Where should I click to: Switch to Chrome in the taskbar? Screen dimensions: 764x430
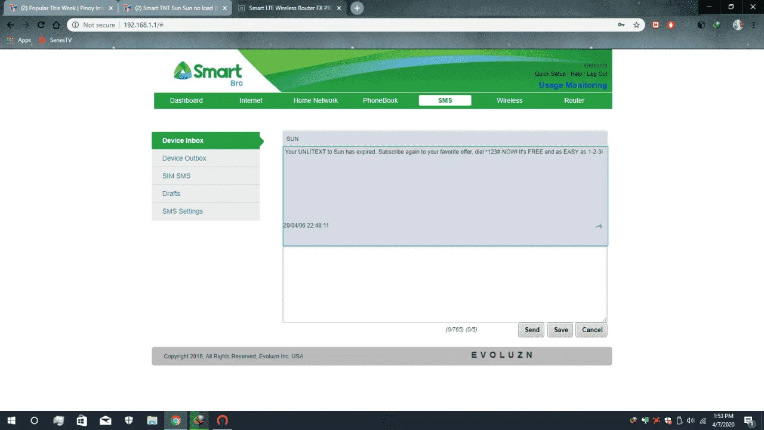[x=175, y=420]
